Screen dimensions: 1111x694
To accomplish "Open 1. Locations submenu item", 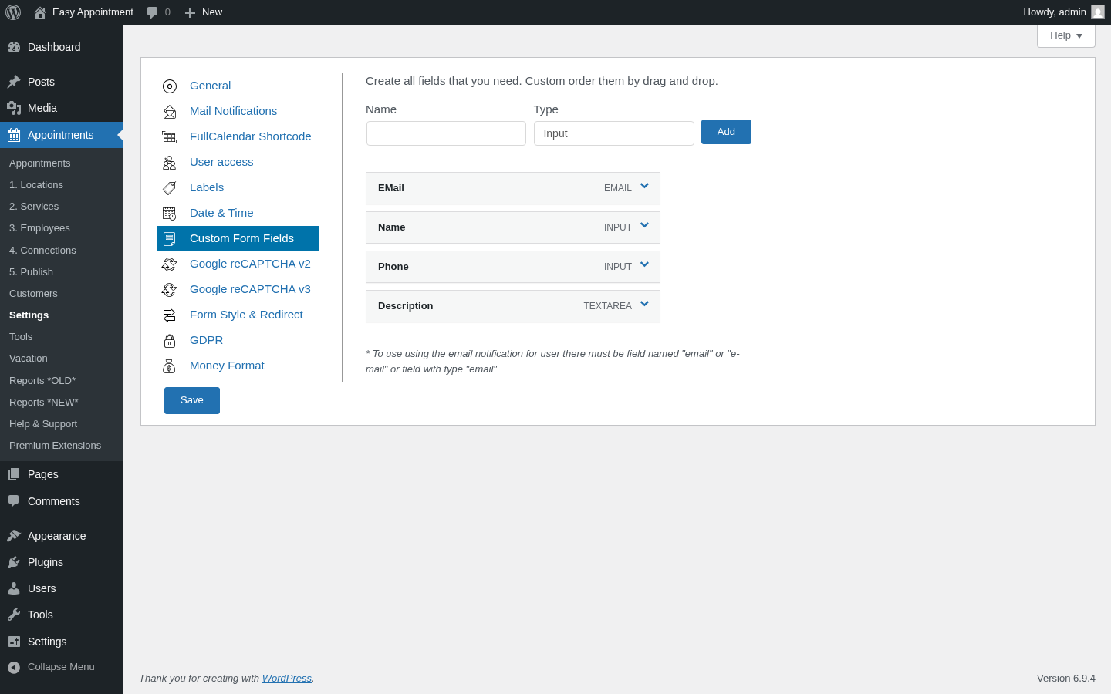I will (x=36, y=185).
